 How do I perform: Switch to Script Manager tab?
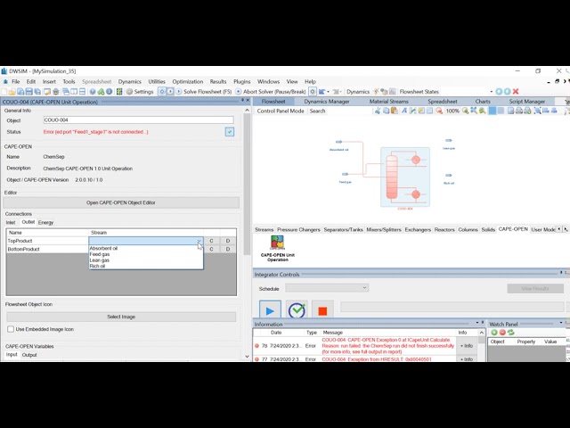(x=526, y=102)
